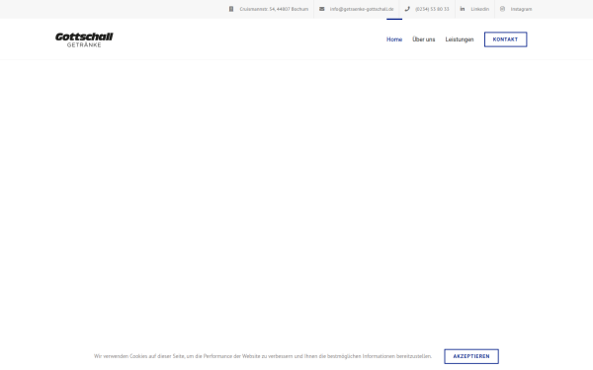Click the Instagram icon
Image resolution: width=593 pixels, height=370 pixels.
coord(502,9)
